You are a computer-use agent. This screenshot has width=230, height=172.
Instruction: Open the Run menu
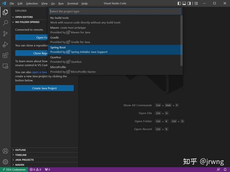pos(61,4)
